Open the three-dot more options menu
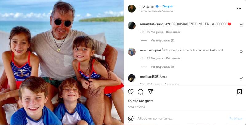246x125 pixels. pyautogui.click(x=239, y=9)
